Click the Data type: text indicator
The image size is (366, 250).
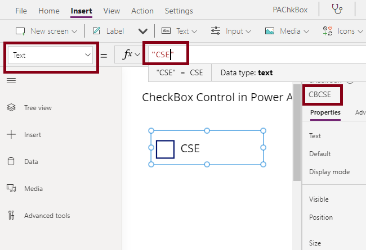(247, 72)
